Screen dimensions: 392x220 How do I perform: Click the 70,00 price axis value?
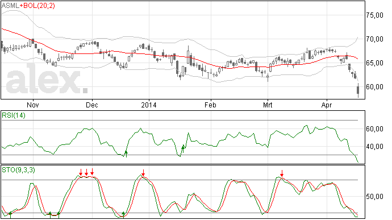[x=374, y=39]
